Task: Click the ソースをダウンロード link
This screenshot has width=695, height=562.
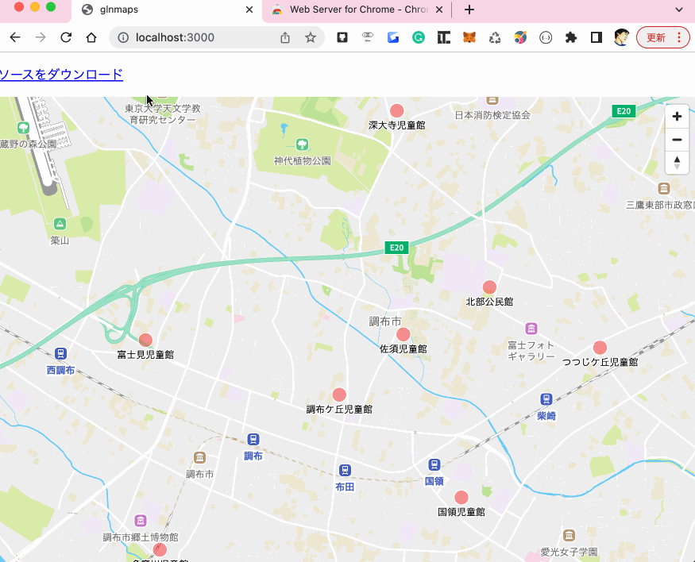Action: 60,74
